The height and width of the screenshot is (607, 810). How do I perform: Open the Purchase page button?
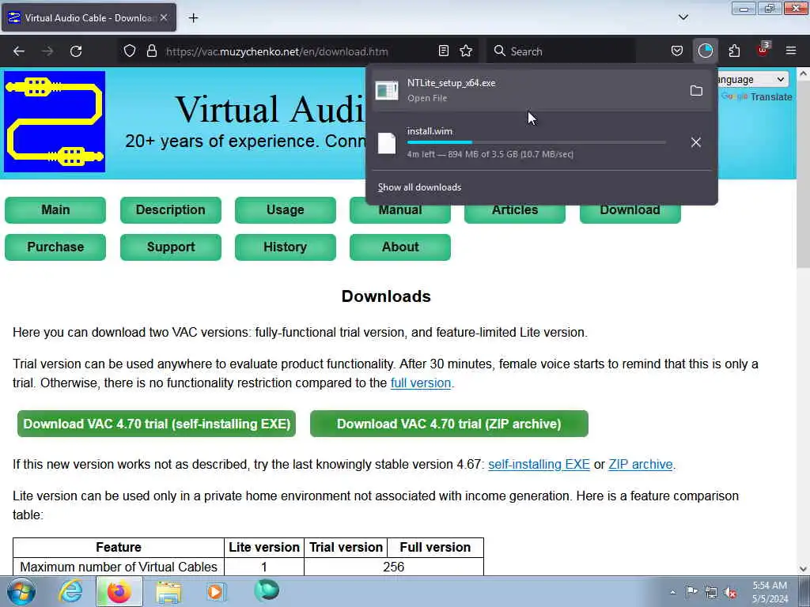tap(55, 247)
